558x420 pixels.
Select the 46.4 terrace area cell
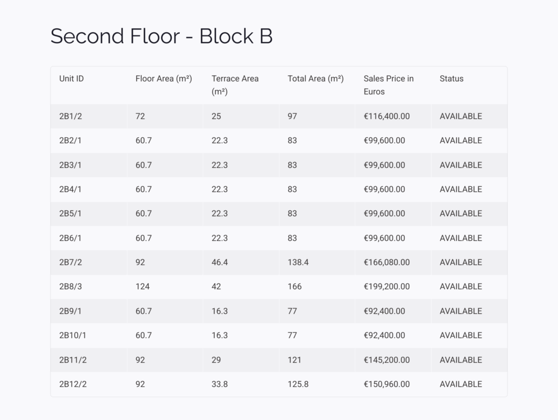pos(220,263)
